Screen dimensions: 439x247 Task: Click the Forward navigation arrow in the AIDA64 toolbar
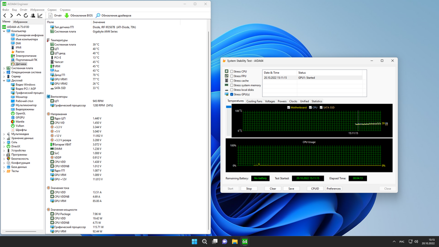click(12, 15)
